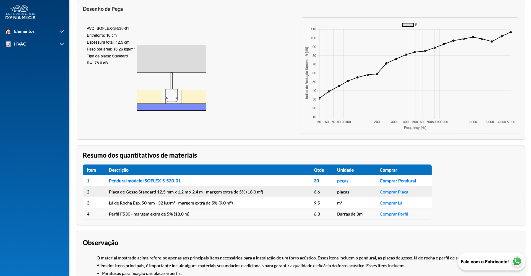Click the ceiling section drawing
Image resolution: width=531 pixels, height=276 pixels.
click(171, 78)
